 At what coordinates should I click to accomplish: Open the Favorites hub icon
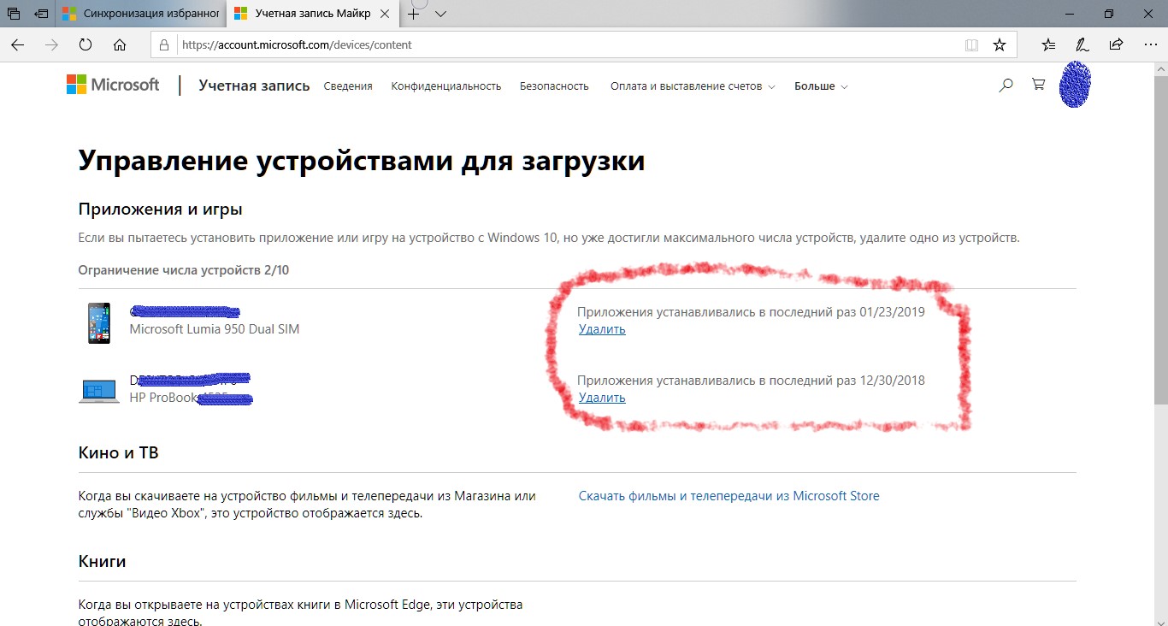pyautogui.click(x=1049, y=44)
